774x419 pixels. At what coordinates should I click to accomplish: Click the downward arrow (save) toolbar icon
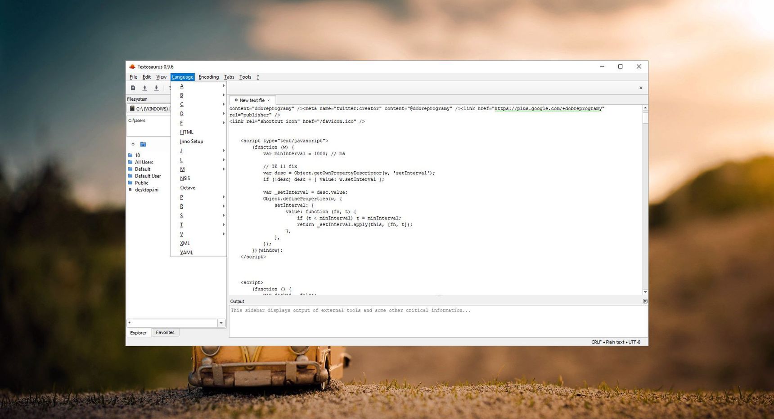click(x=156, y=88)
